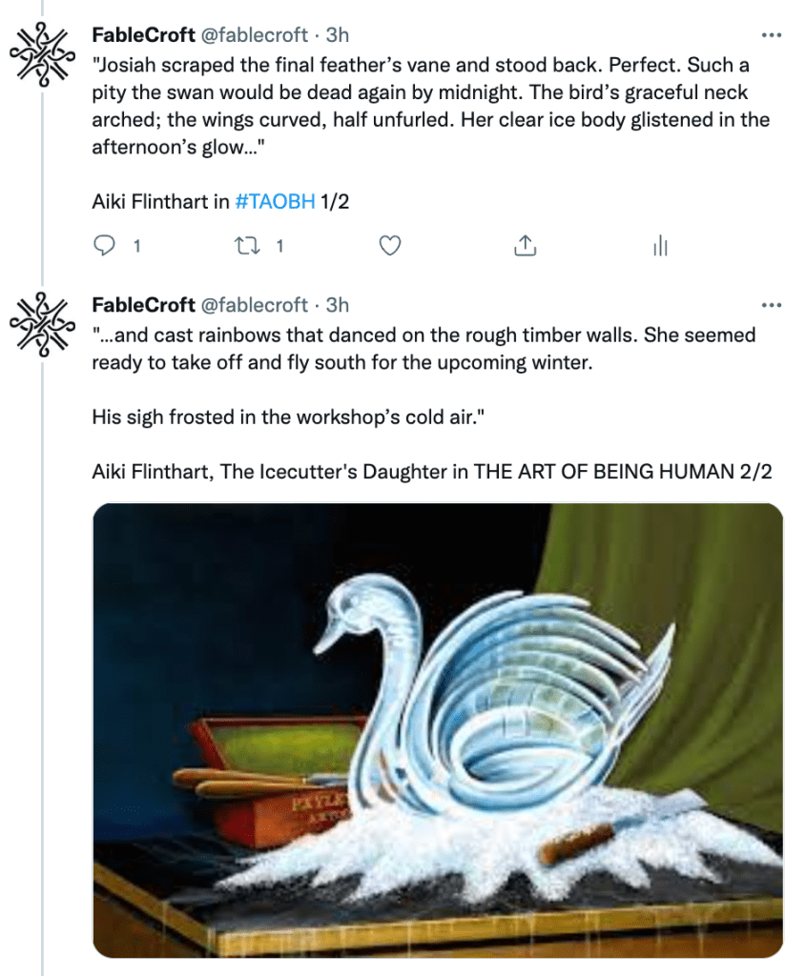View analytics for the first tweet
Screen dimensions: 806x976
(x=658, y=246)
